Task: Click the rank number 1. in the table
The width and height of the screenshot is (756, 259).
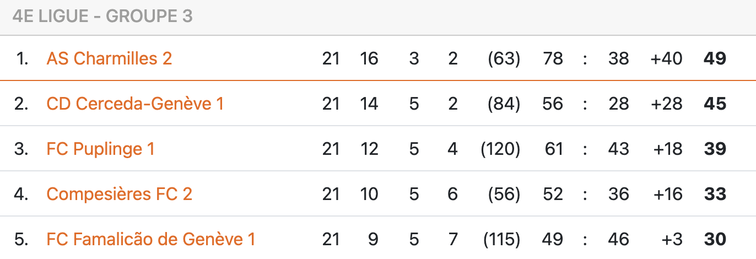Action: (23, 58)
